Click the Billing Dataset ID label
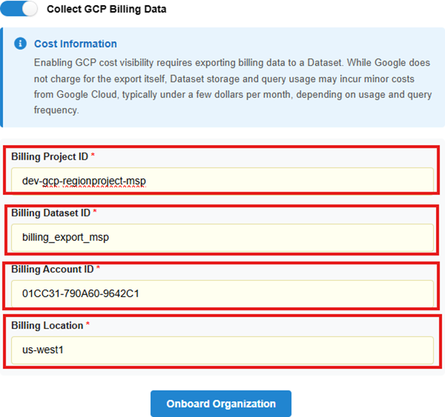Screen dimensions: 445x417 click(51, 213)
